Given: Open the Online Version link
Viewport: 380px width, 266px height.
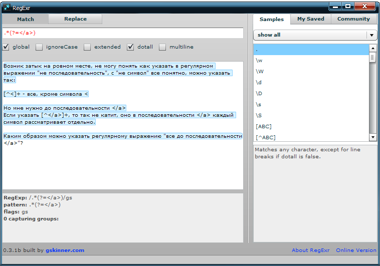Looking at the screenshot, I should click(x=356, y=250).
